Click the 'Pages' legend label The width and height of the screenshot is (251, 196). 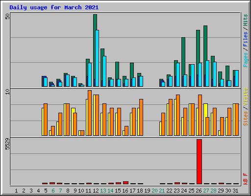point(246,60)
